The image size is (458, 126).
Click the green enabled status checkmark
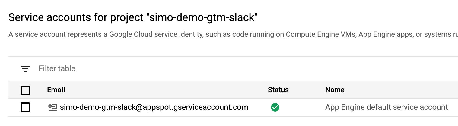(x=275, y=107)
